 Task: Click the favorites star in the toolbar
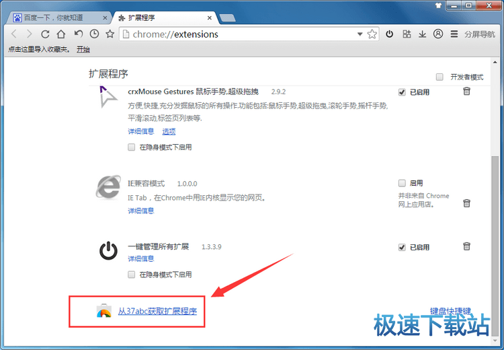[x=110, y=34]
